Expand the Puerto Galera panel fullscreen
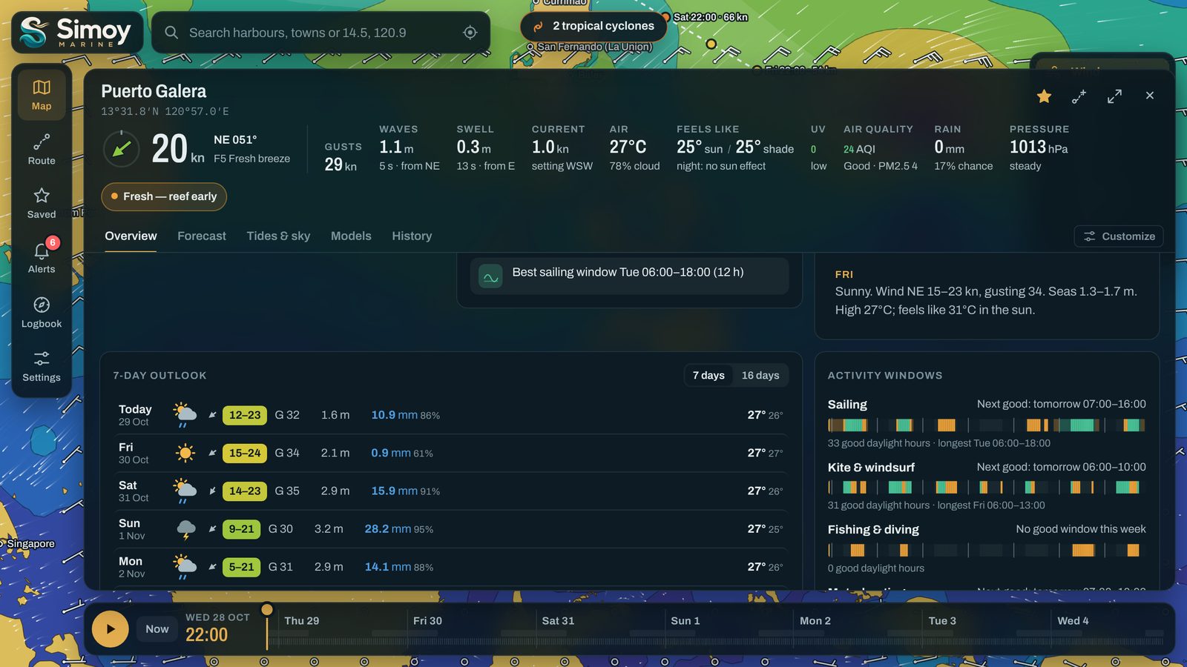Image resolution: width=1187 pixels, height=667 pixels. pyautogui.click(x=1114, y=96)
